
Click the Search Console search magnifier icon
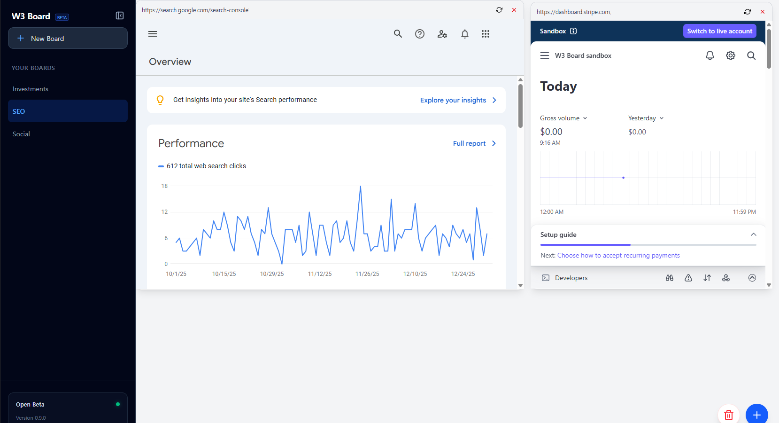click(398, 34)
